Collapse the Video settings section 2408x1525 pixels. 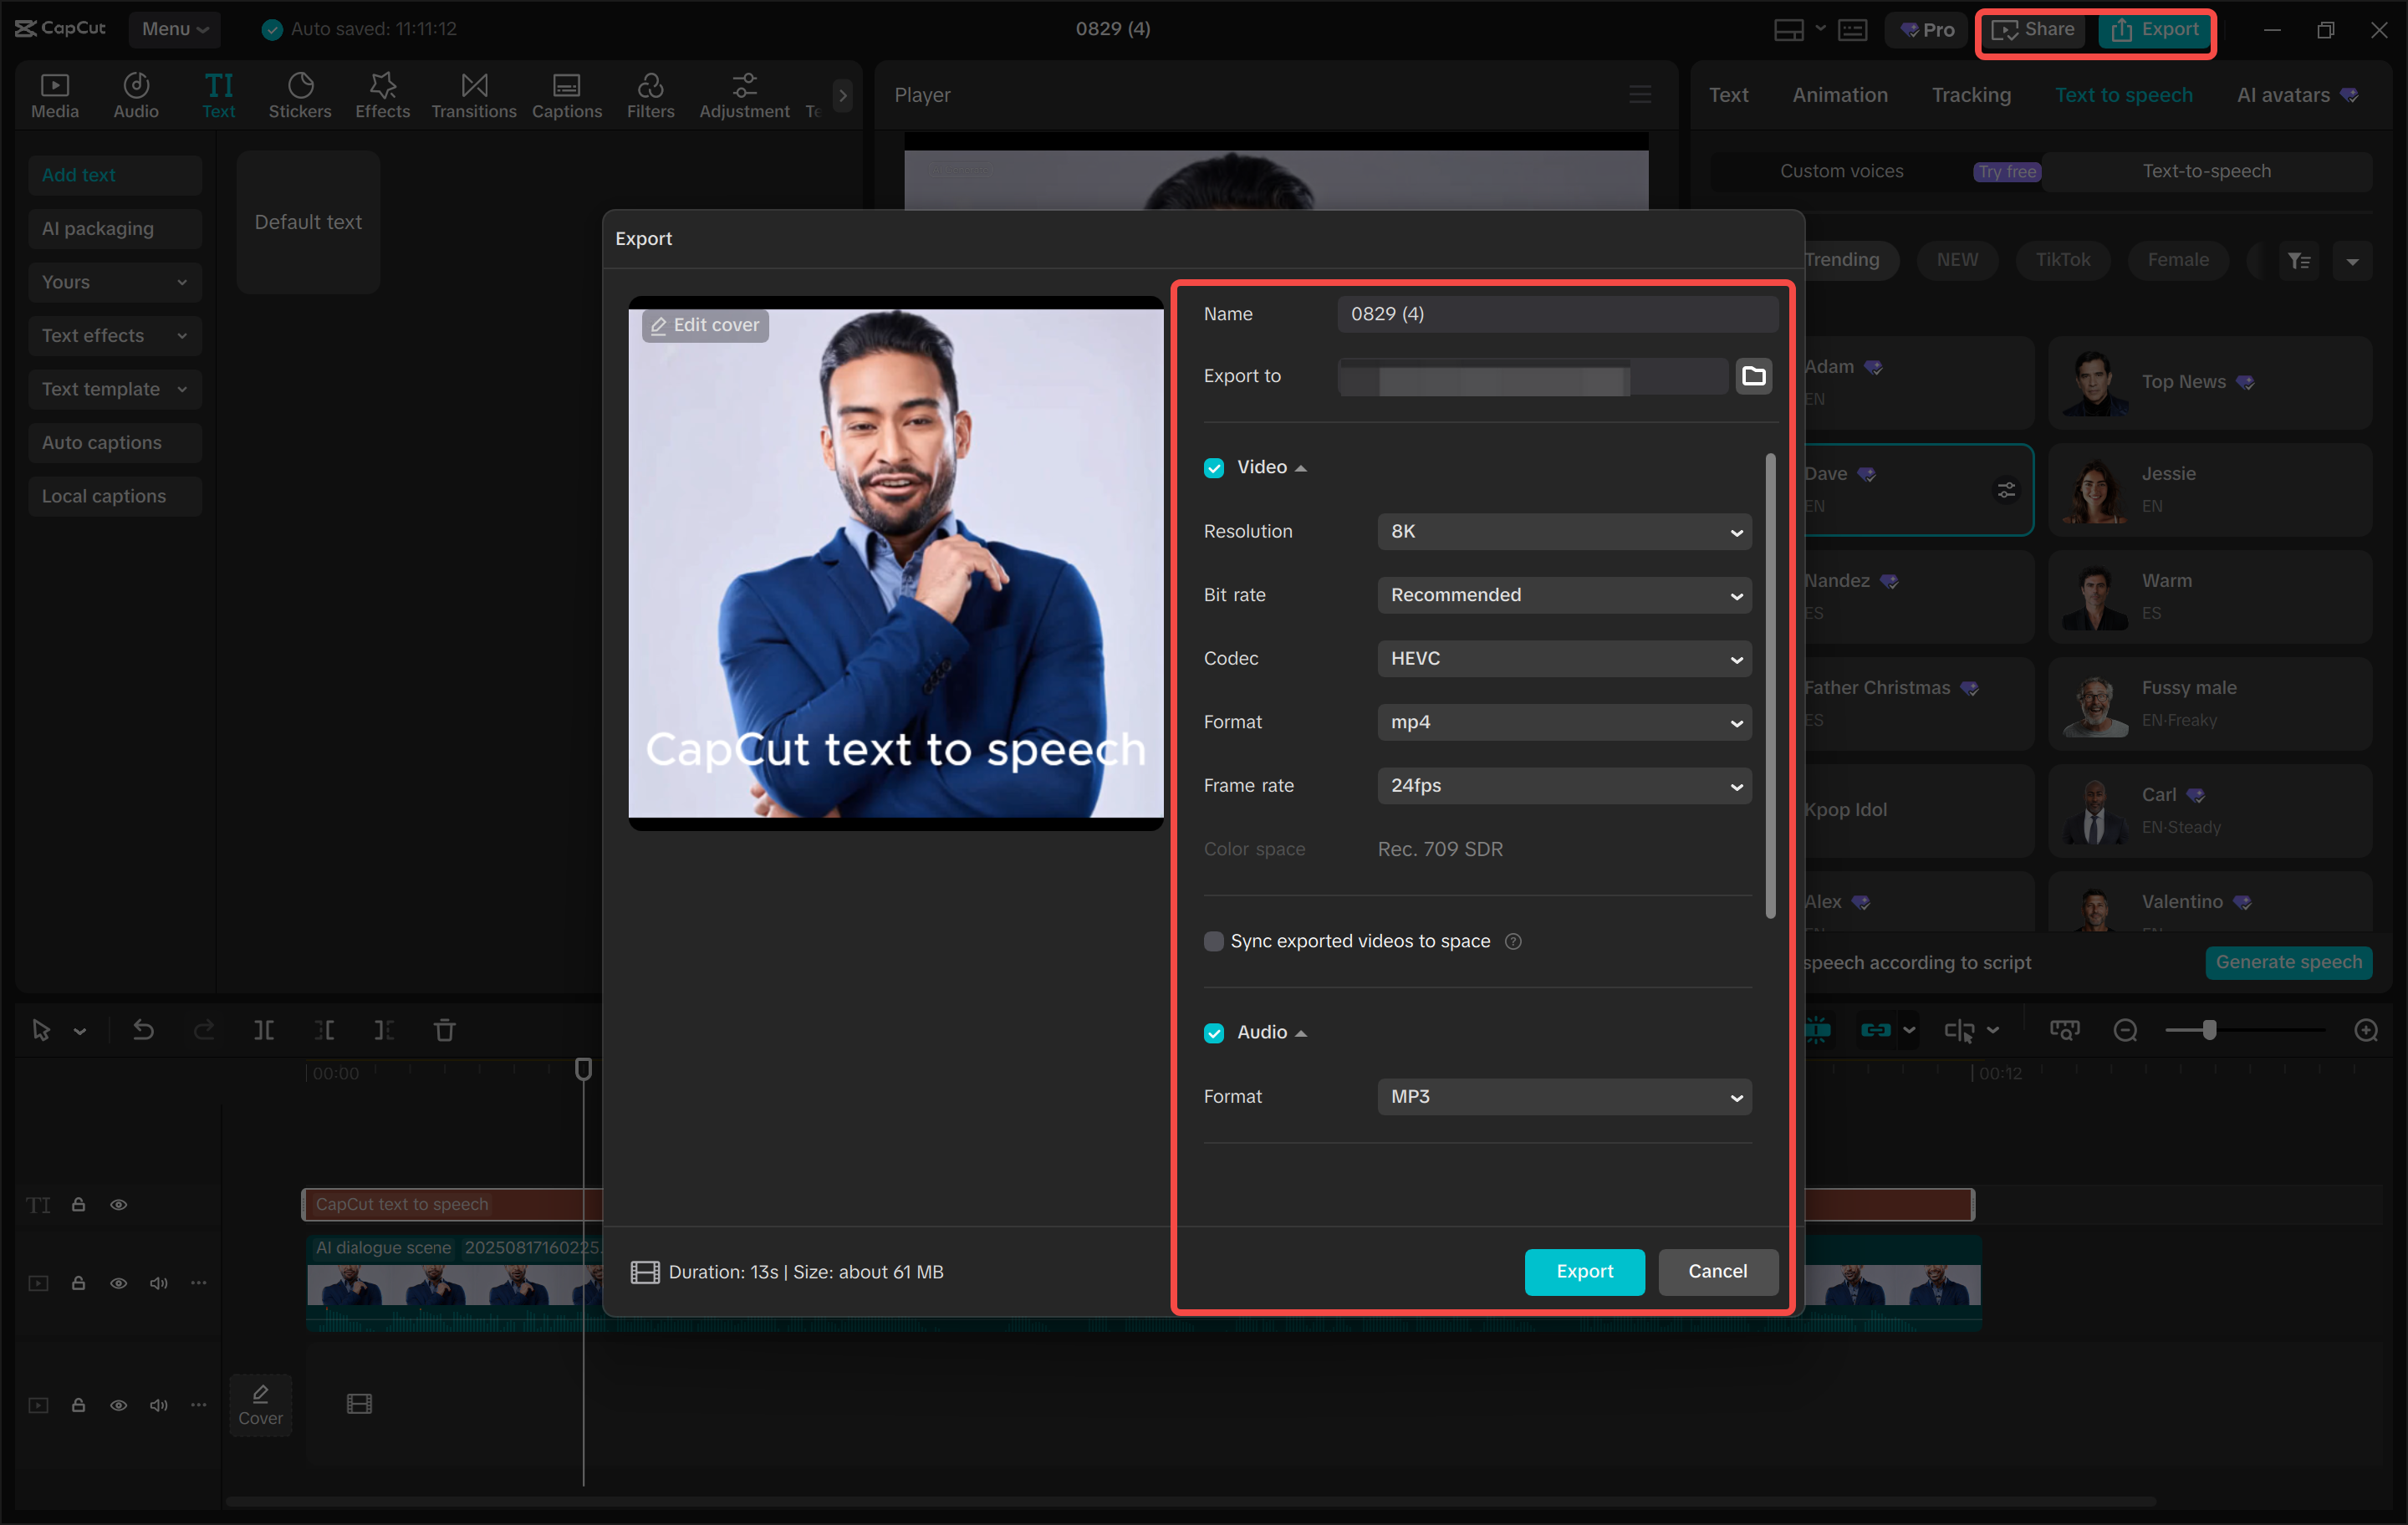[x=1300, y=467]
